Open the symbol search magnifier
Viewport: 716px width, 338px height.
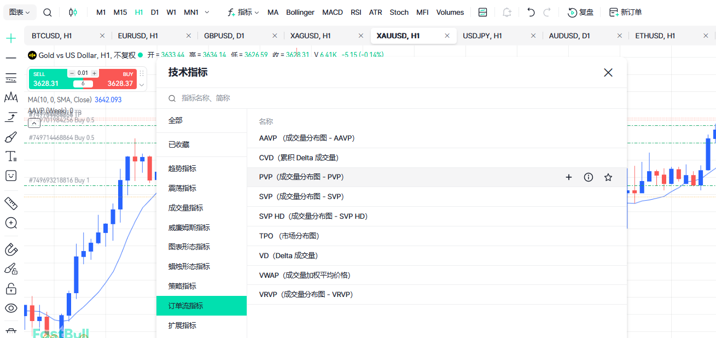48,12
